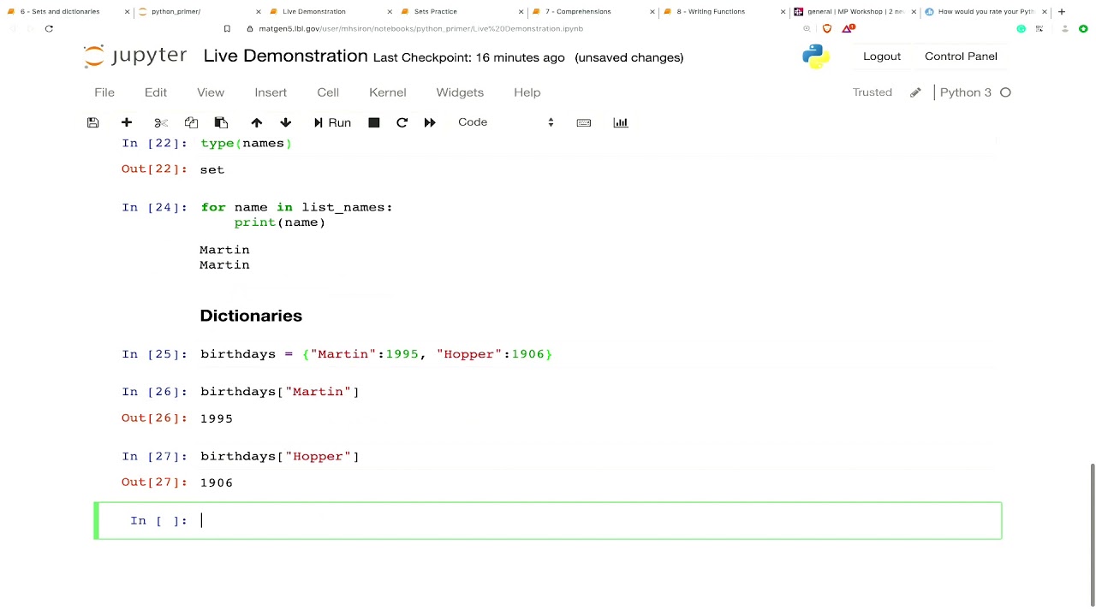Viewport: 1096px width, 616px height.
Task: Open the Widgets menu
Action: (460, 92)
